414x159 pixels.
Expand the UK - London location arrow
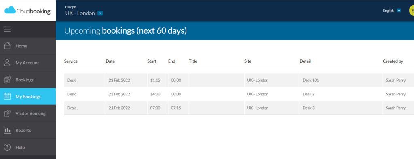[100, 13]
